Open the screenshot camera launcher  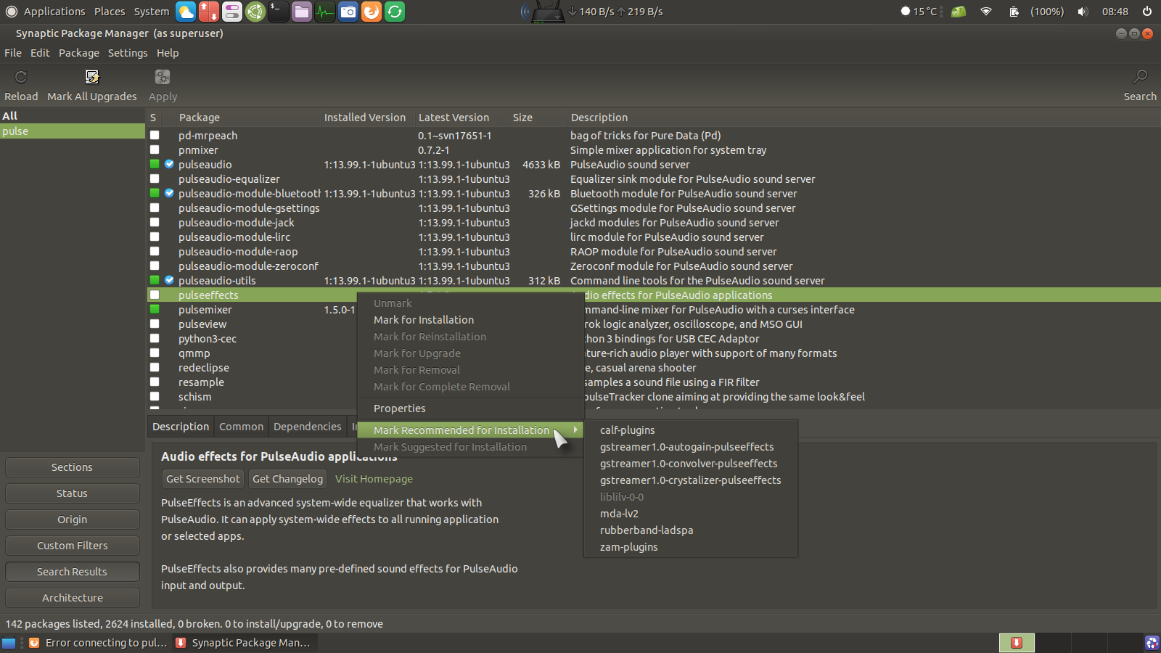tap(348, 12)
